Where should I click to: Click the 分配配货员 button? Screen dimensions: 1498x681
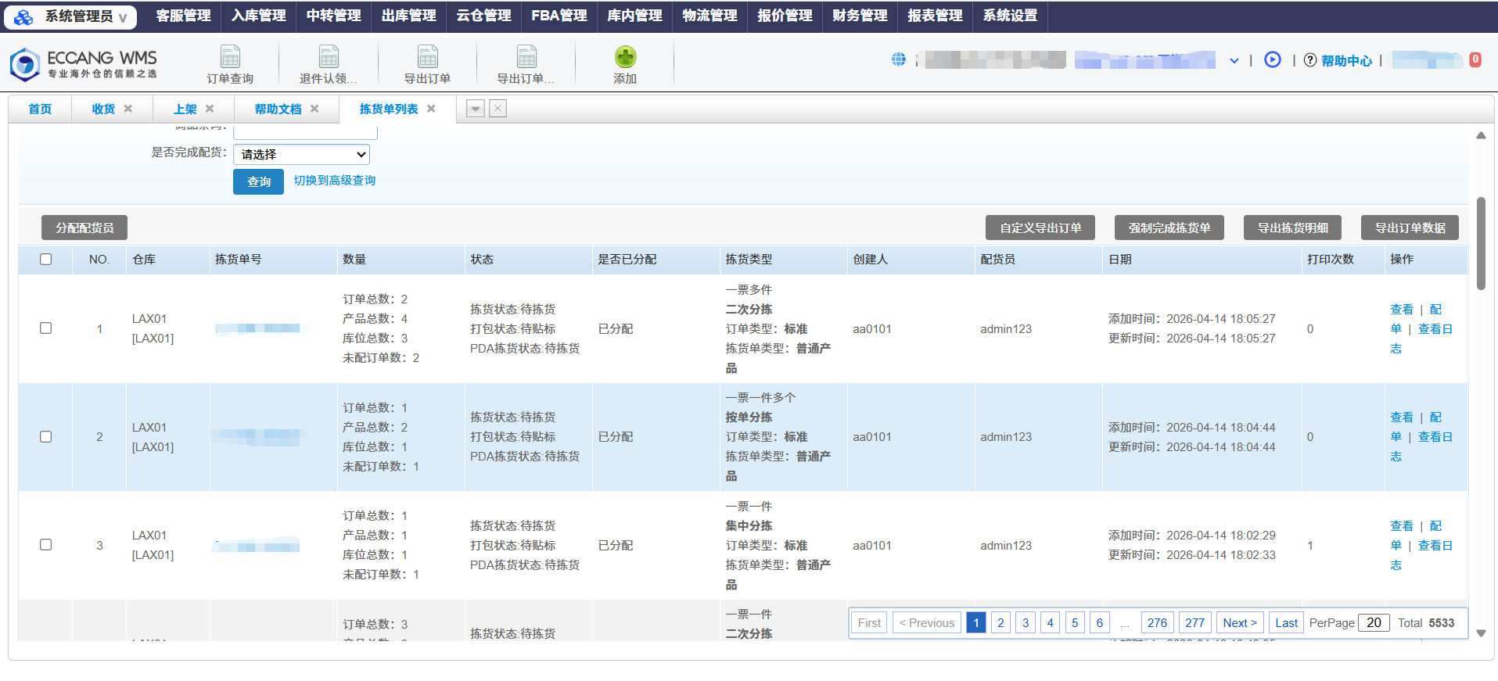point(84,228)
